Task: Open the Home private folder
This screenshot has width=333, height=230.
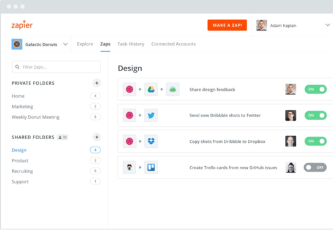Action: click(x=18, y=96)
